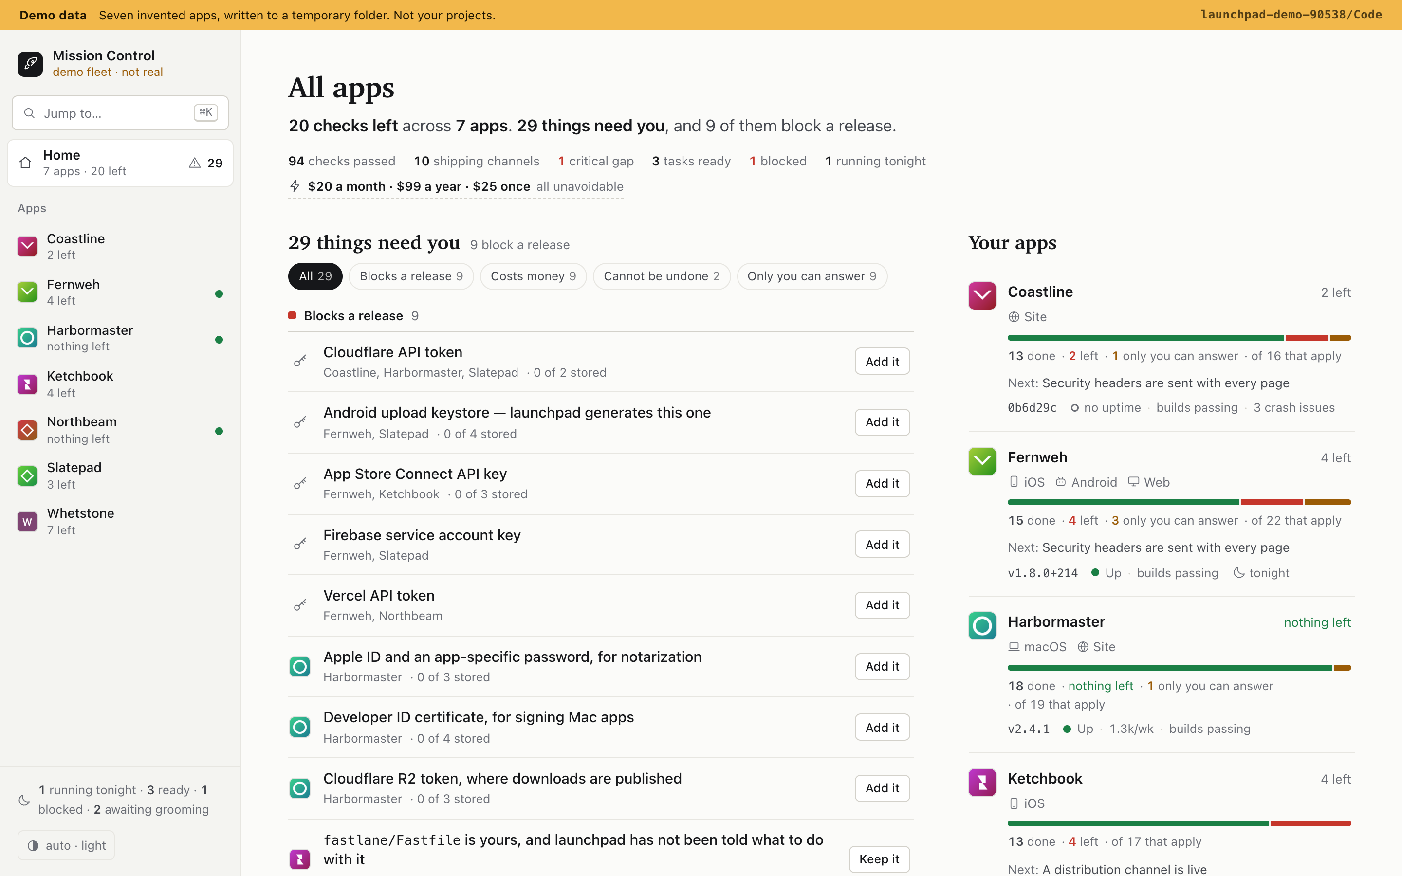Add Apple ID app-specific password for notarization
Viewport: 1402px width, 876px height.
(x=882, y=666)
